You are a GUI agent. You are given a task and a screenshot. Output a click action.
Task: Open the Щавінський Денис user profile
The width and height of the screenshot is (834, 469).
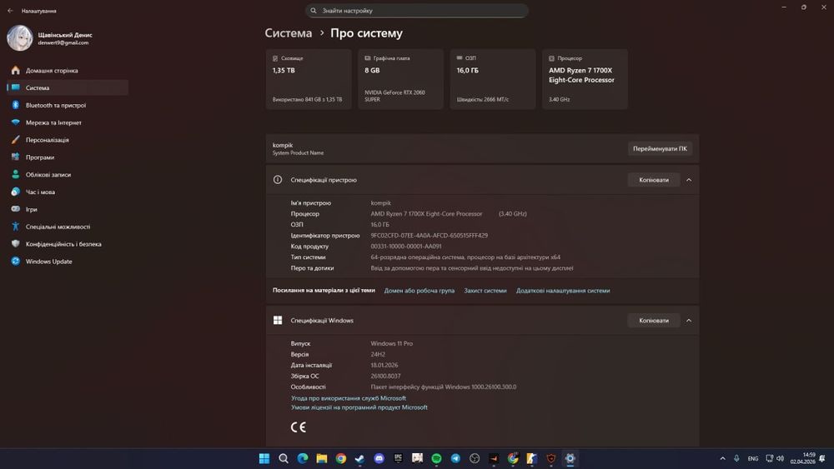[x=51, y=38]
